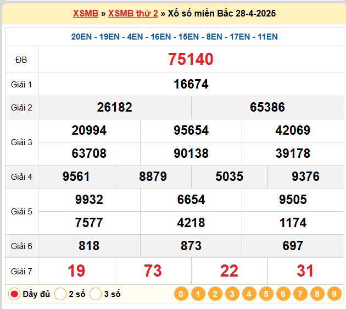Image resolution: width=346 pixels, height=309 pixels.
Task: Click the orange digit 3 filter button
Action: click(x=232, y=294)
